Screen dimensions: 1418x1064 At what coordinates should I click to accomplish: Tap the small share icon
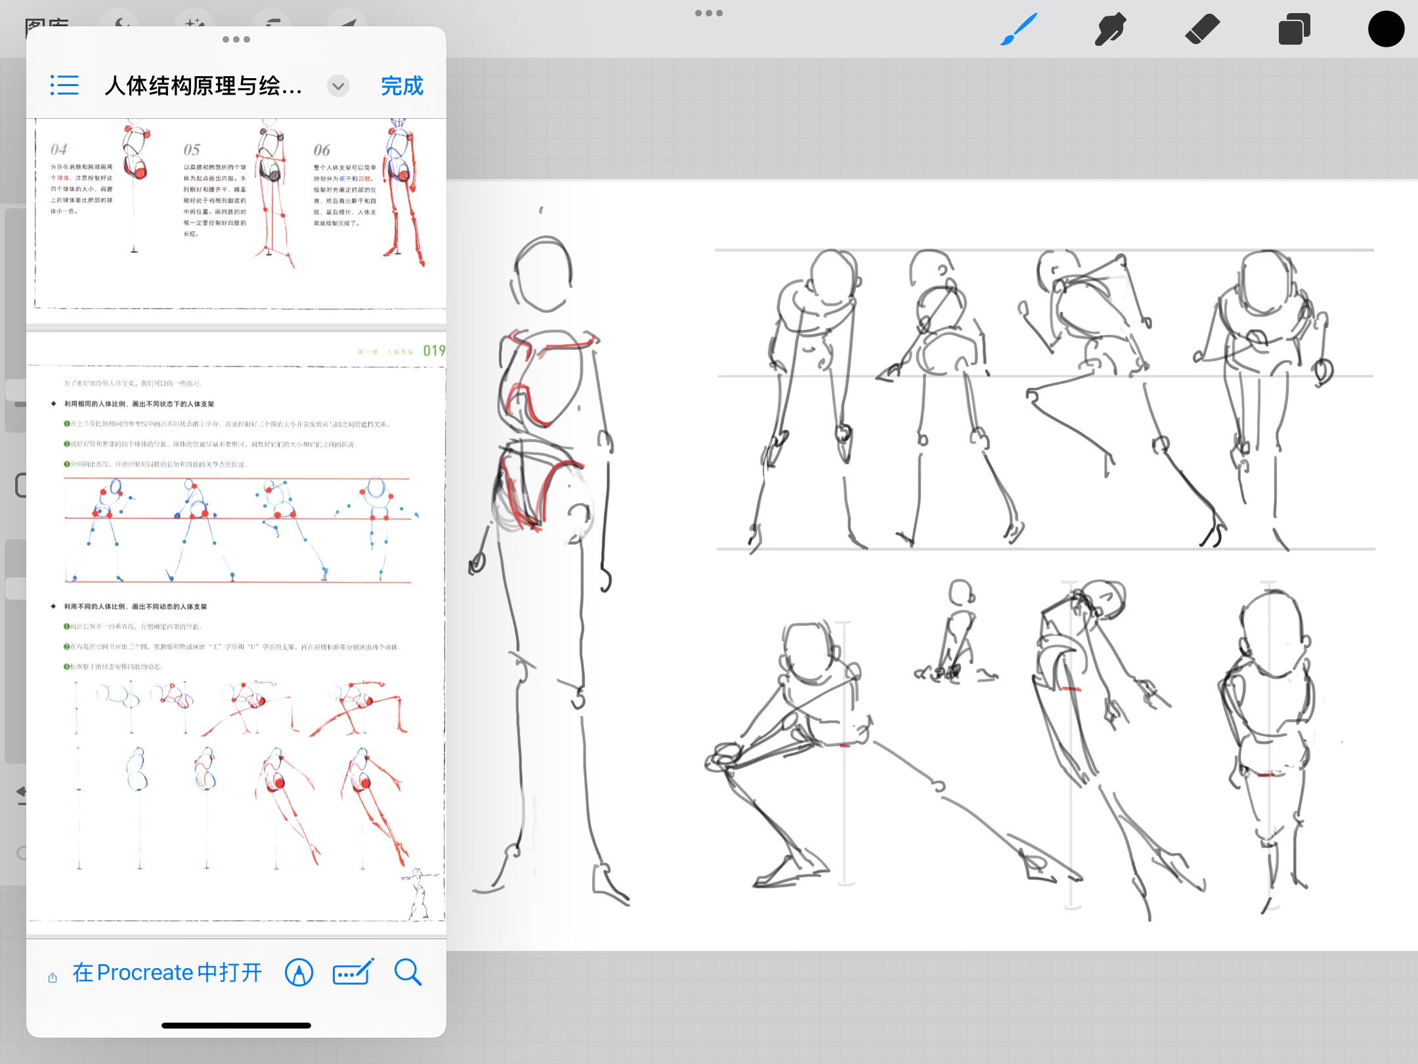[53, 978]
